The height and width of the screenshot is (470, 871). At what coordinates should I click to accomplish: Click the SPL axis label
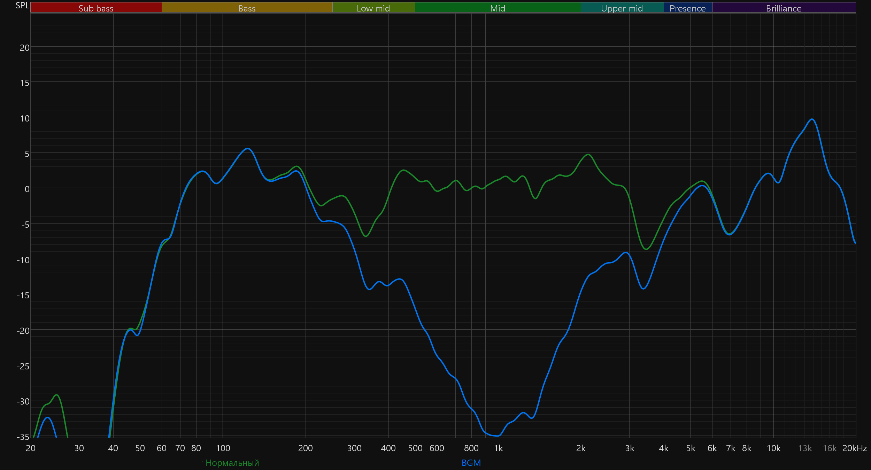point(22,6)
